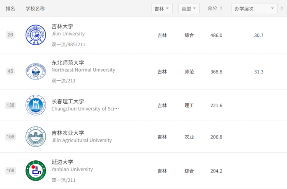Open the 延边大学 school link
The width and height of the screenshot is (287, 189).
[x=62, y=162]
